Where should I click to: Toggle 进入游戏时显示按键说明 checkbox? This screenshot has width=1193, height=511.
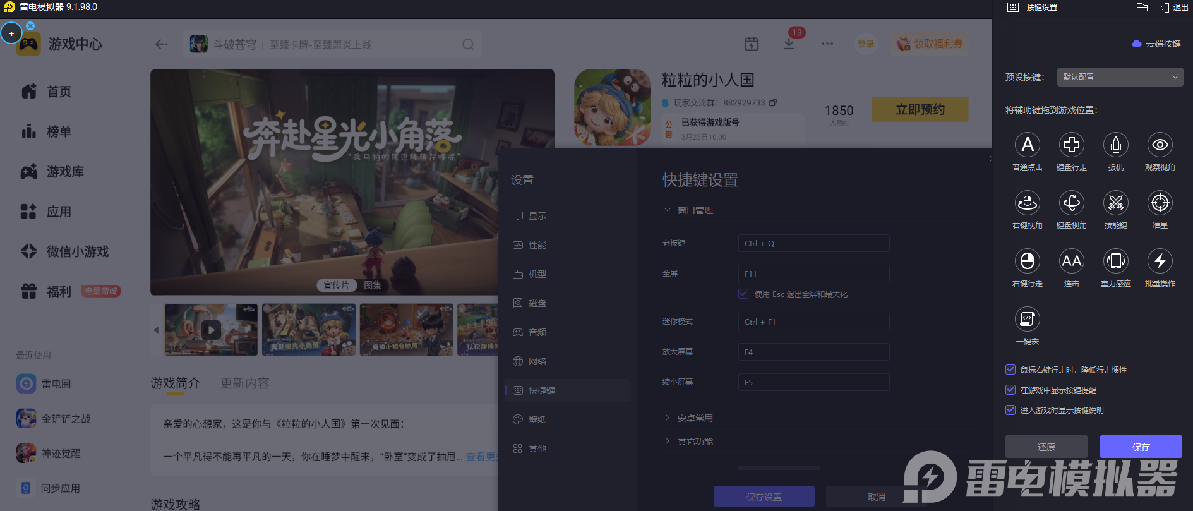(x=1010, y=410)
